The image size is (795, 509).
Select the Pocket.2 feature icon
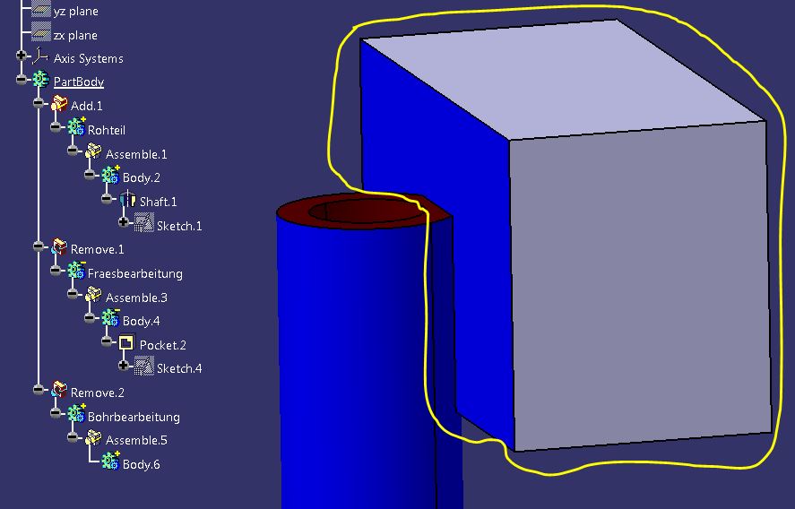coord(126,343)
